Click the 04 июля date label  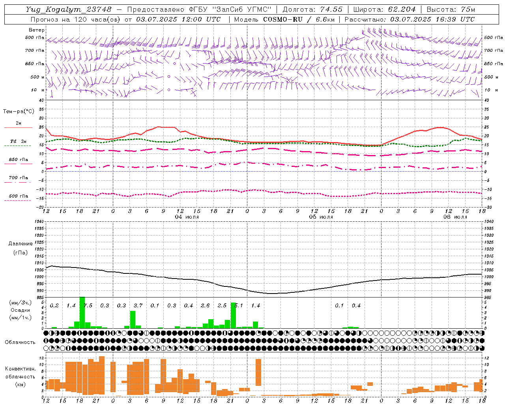point(187,217)
